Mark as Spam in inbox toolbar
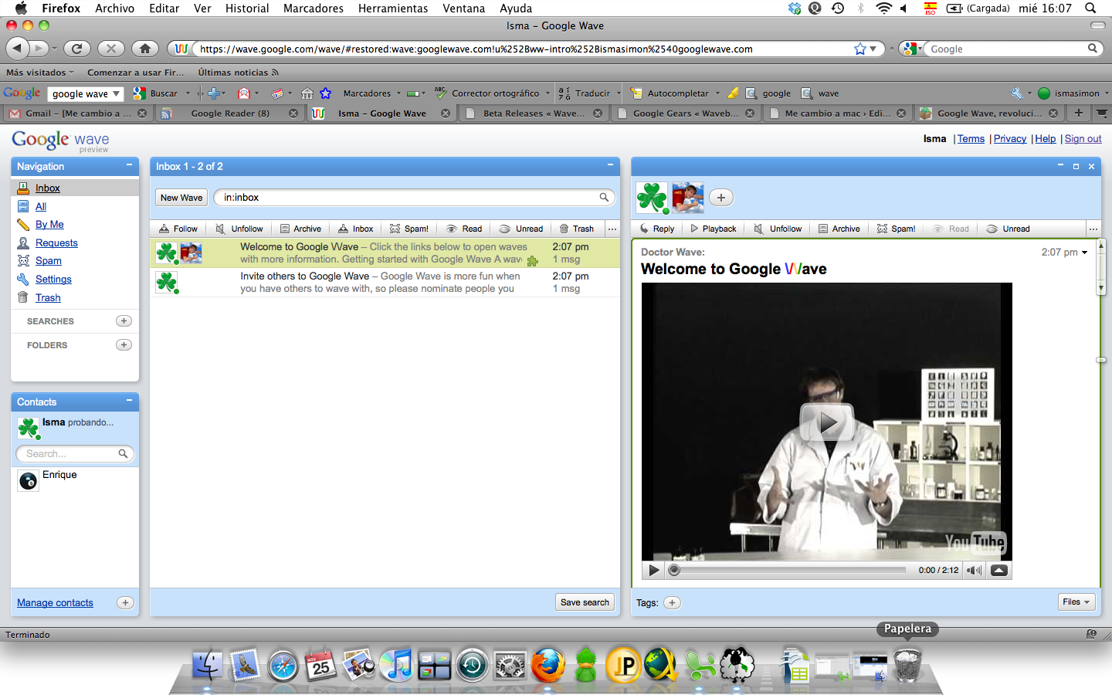Image resolution: width=1112 pixels, height=695 pixels. pos(409,229)
